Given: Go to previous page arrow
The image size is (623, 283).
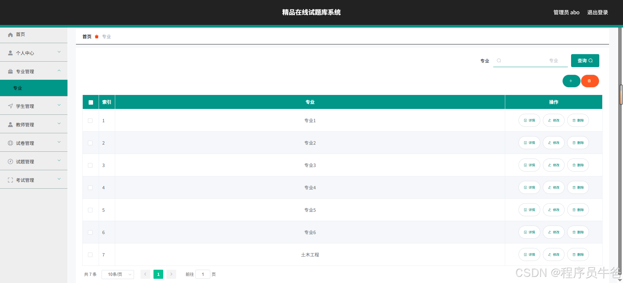Looking at the screenshot, I should click(x=145, y=274).
